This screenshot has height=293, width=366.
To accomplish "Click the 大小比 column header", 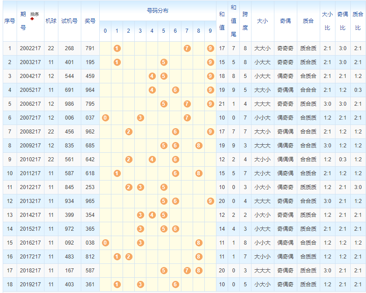I will point(327,21).
